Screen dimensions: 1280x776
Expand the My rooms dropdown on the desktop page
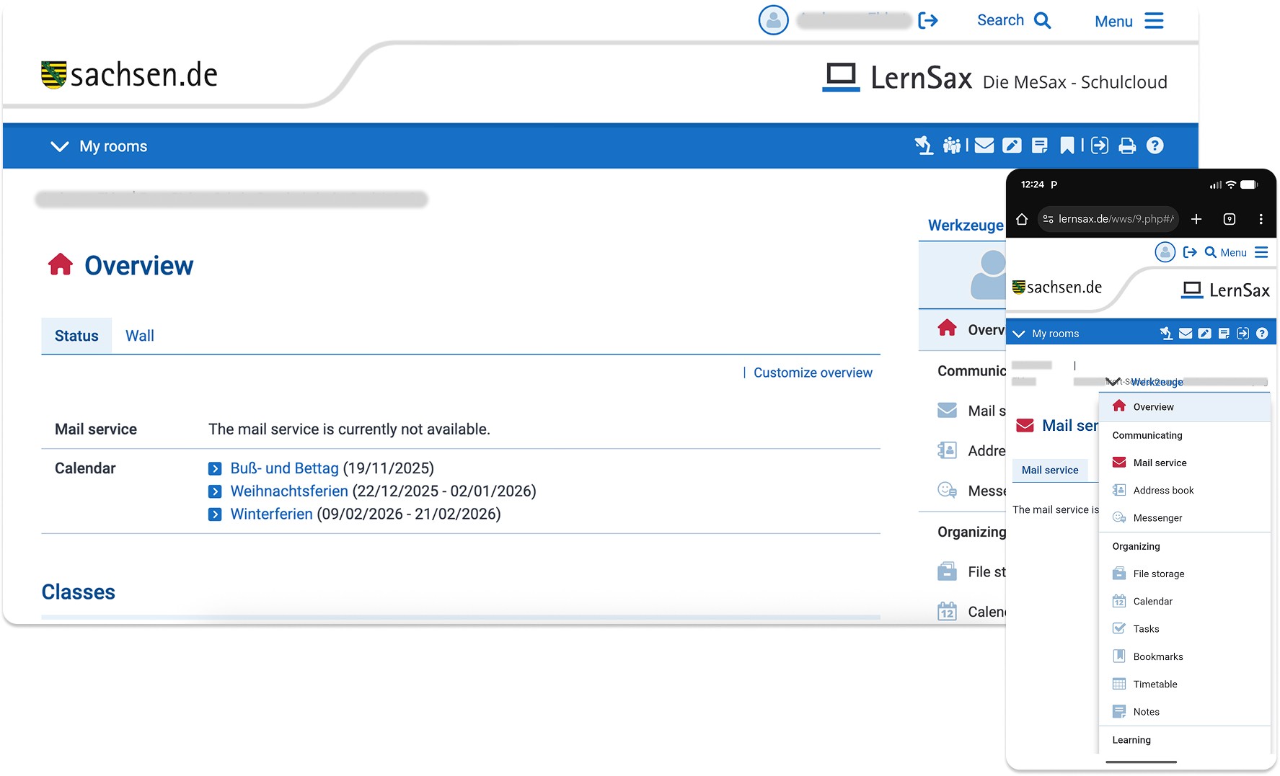coord(99,146)
